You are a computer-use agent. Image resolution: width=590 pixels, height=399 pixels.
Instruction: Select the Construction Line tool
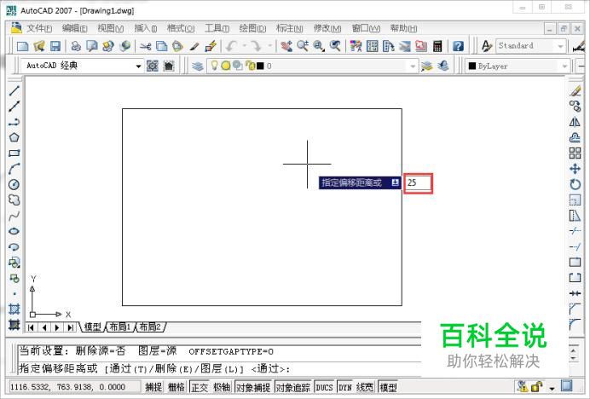point(14,107)
